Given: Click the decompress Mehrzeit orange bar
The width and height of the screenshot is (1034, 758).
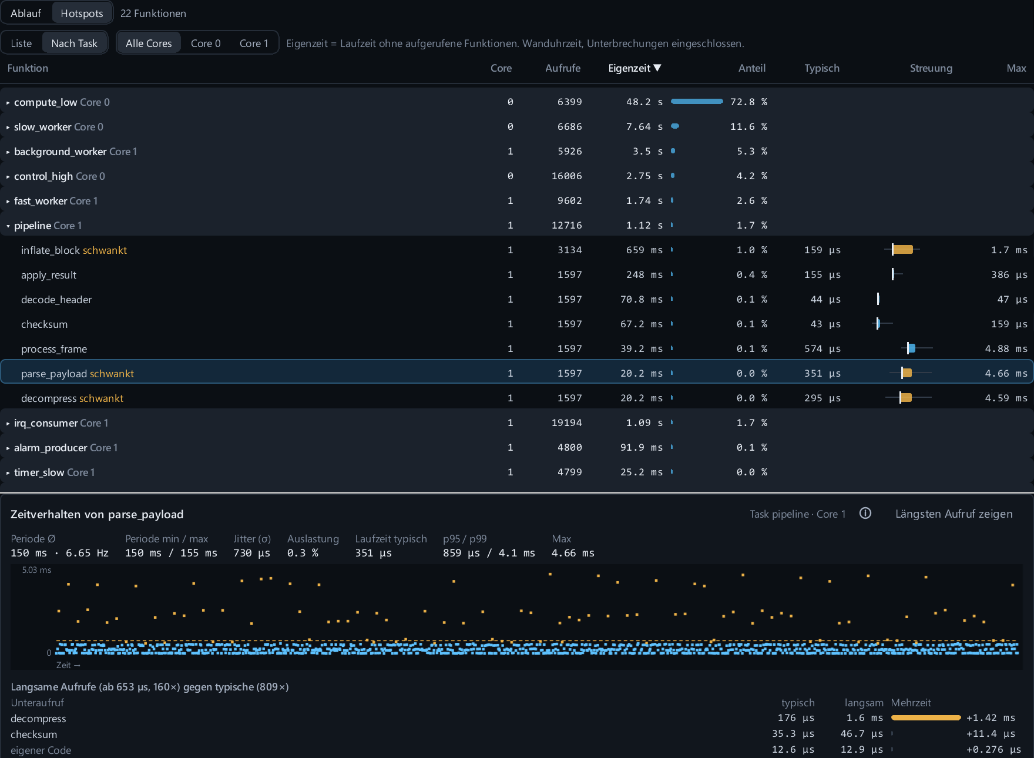Looking at the screenshot, I should pos(926,717).
